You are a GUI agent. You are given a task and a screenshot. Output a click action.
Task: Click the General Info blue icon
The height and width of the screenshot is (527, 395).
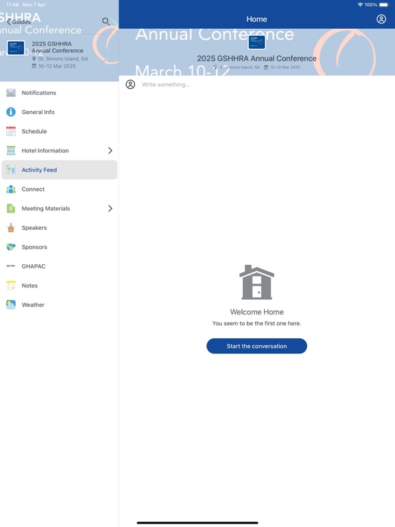11,112
